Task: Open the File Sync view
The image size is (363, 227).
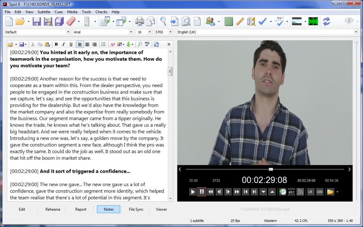Action: coord(136,209)
